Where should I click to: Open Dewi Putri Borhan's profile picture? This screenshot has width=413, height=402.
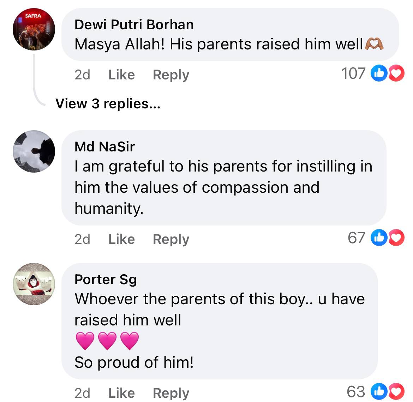(34, 29)
